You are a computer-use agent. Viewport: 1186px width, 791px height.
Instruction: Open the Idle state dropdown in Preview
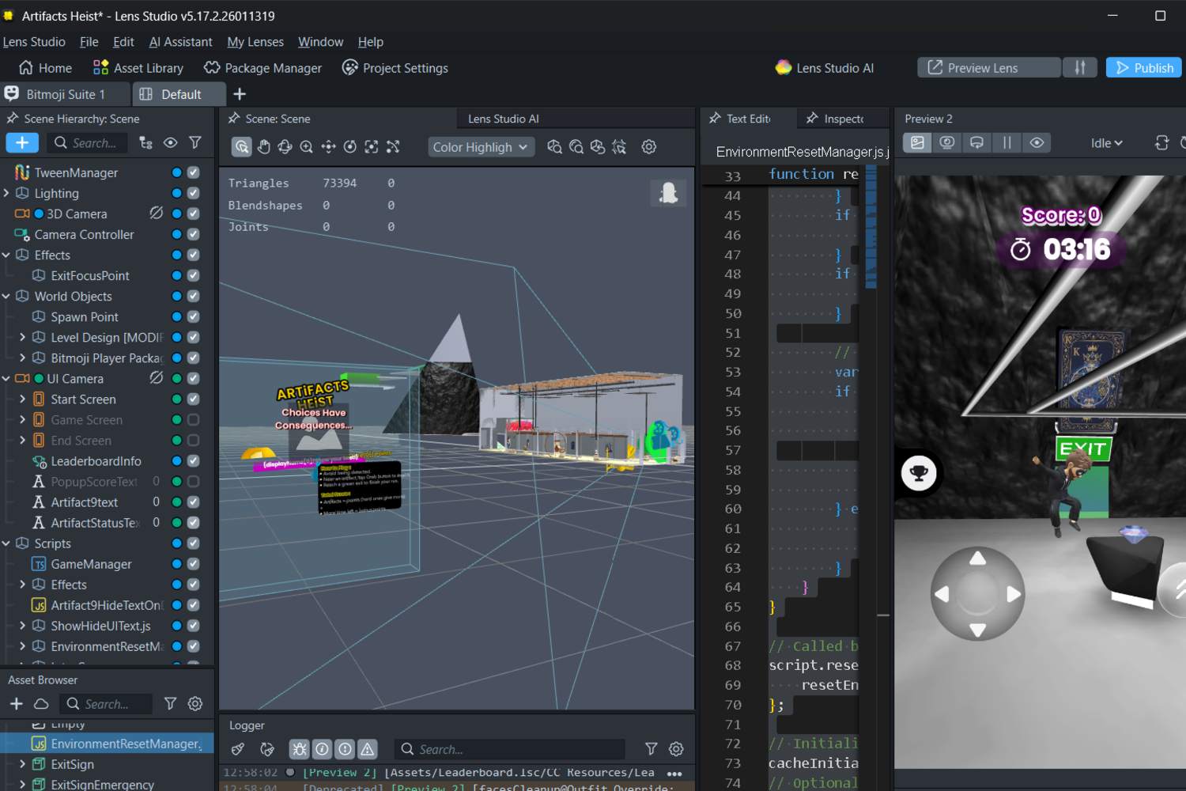(x=1106, y=143)
